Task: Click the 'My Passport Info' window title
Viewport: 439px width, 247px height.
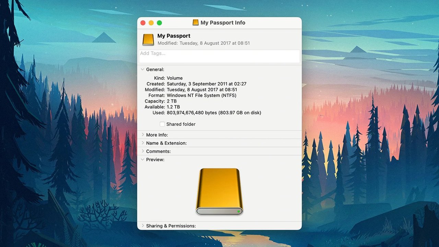Action: [223, 23]
